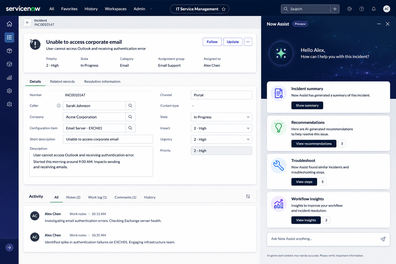Open the Workspaces menu
396x264 pixels.
tap(115, 9)
